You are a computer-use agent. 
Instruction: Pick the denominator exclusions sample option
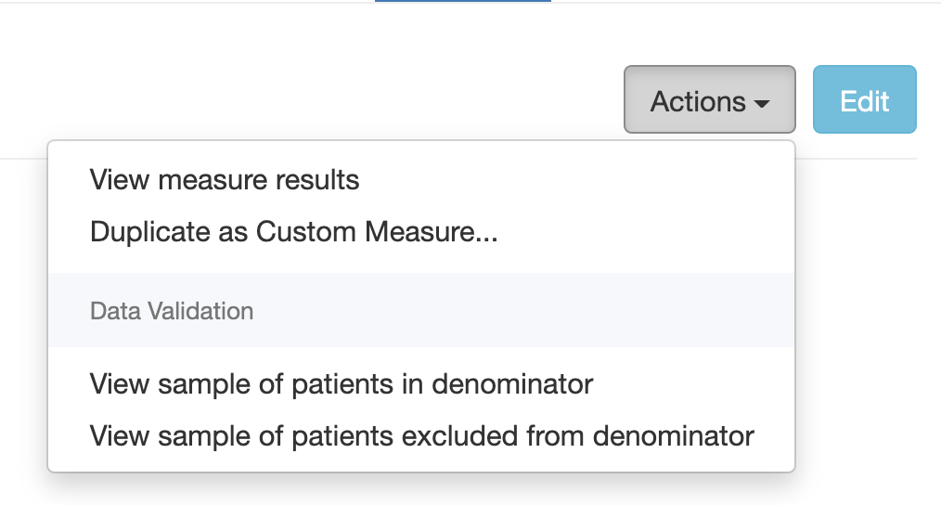click(x=421, y=435)
